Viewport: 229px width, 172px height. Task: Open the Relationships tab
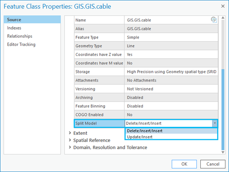(20, 36)
